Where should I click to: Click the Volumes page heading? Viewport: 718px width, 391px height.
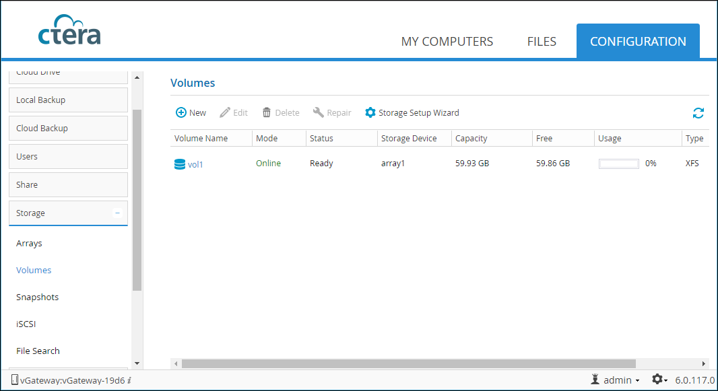click(x=193, y=83)
